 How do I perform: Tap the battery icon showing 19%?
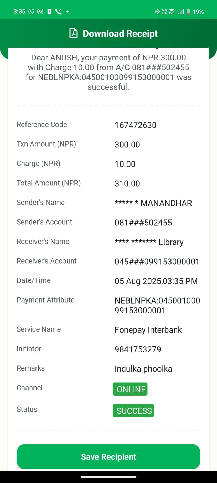189,12
